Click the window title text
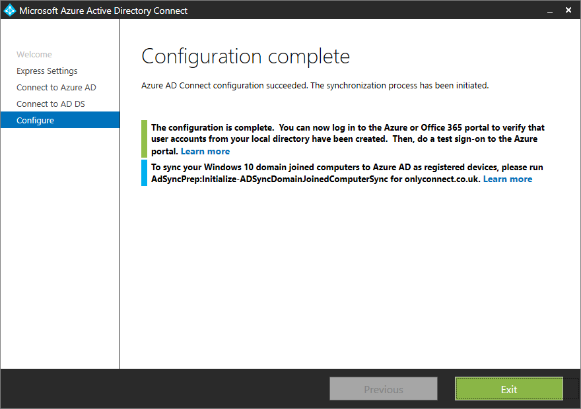 pyautogui.click(x=104, y=11)
